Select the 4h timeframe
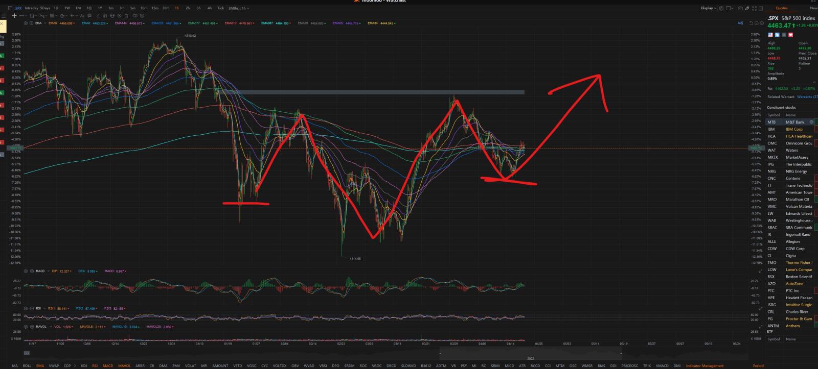The image size is (818, 369). tap(210, 8)
